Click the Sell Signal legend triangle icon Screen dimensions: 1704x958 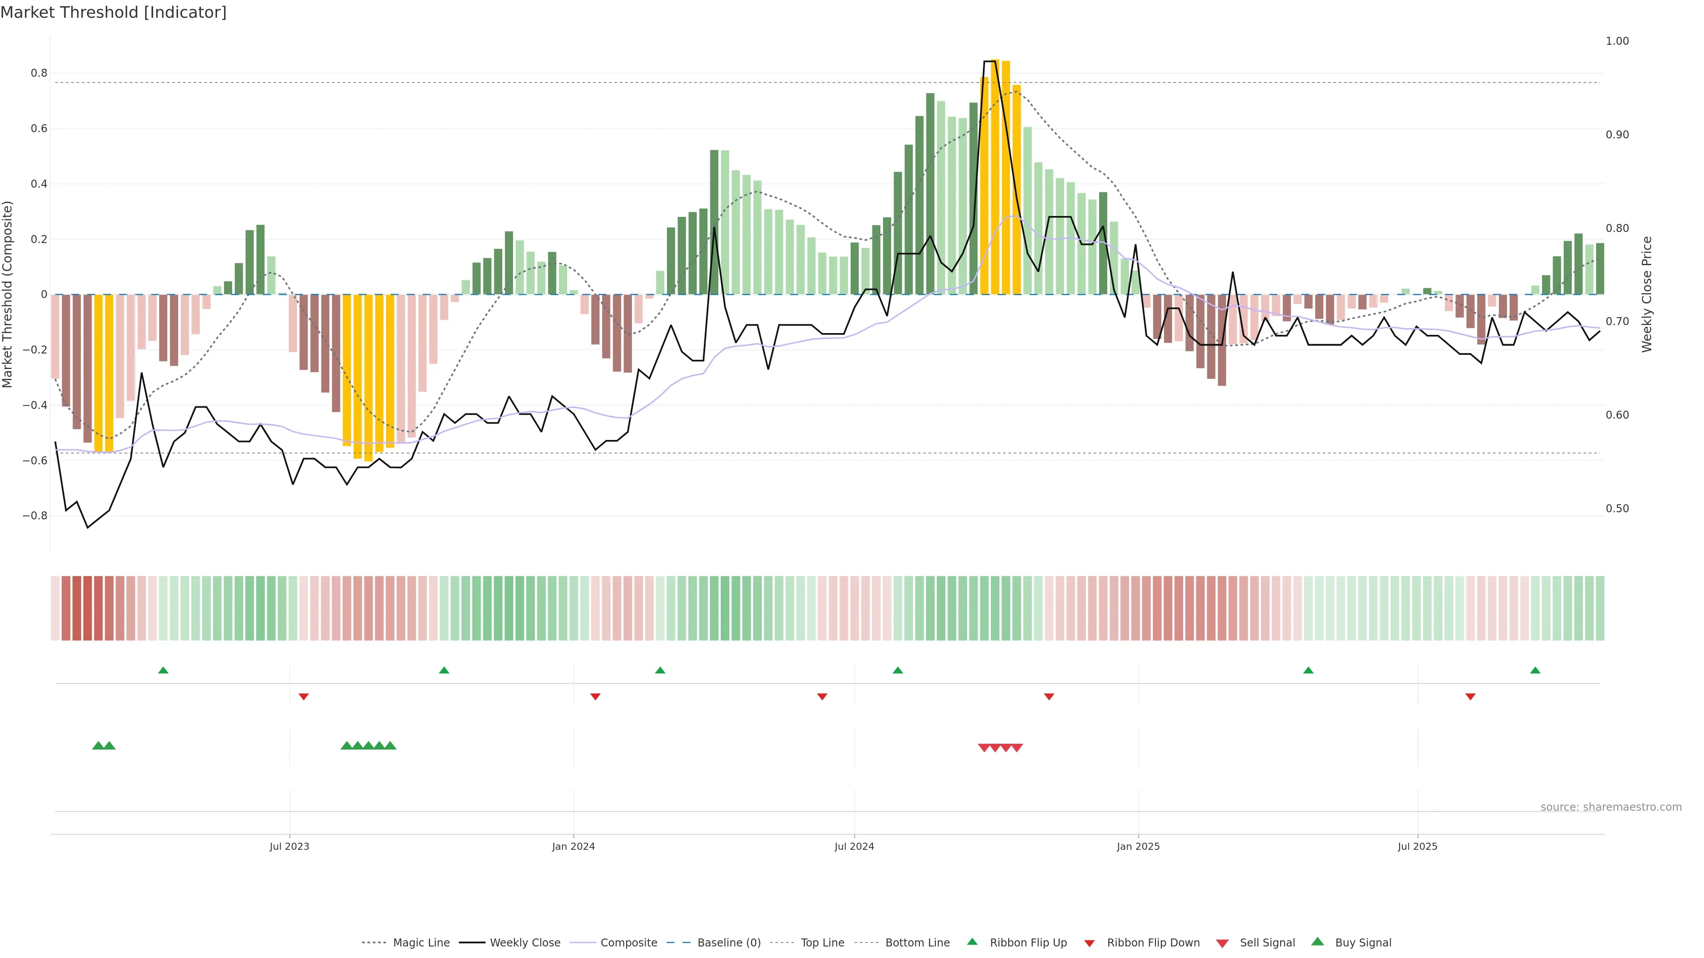click(x=1222, y=943)
